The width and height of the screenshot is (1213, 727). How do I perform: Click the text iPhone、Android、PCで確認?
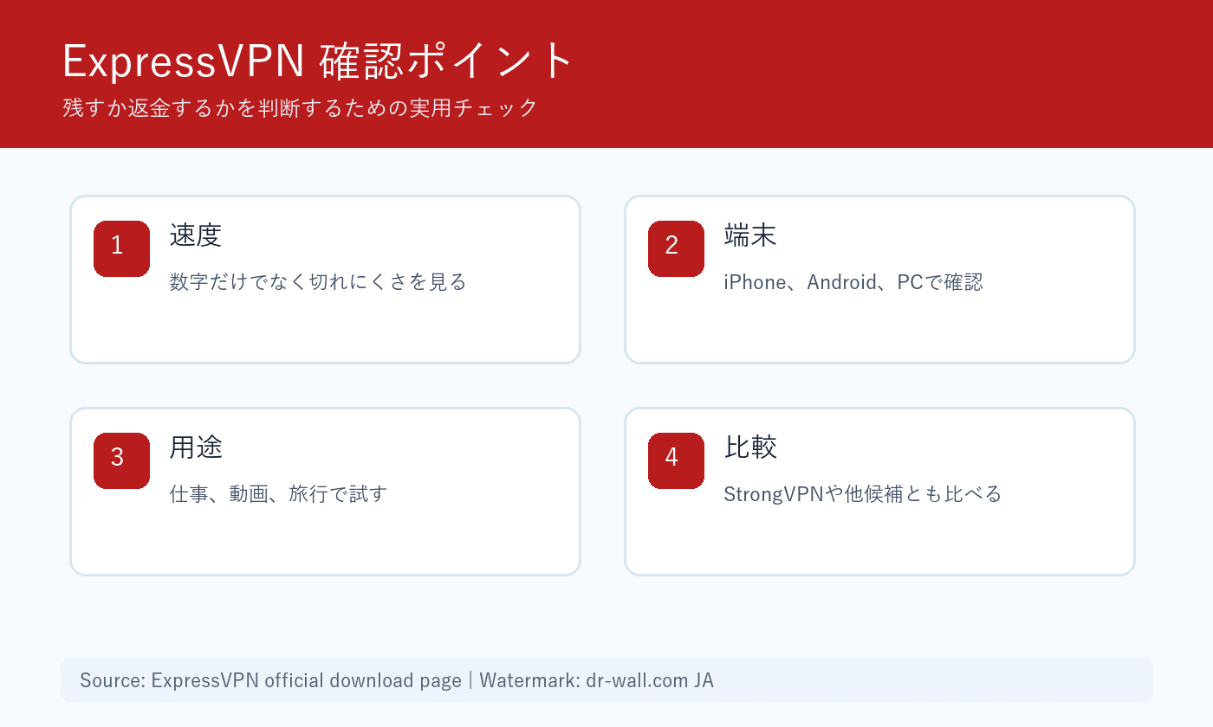point(853,282)
